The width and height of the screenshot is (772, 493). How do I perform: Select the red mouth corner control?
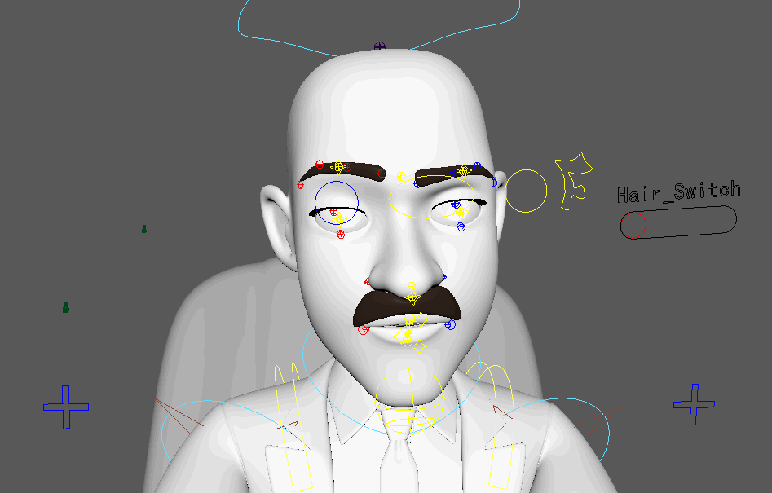pyautogui.click(x=364, y=330)
